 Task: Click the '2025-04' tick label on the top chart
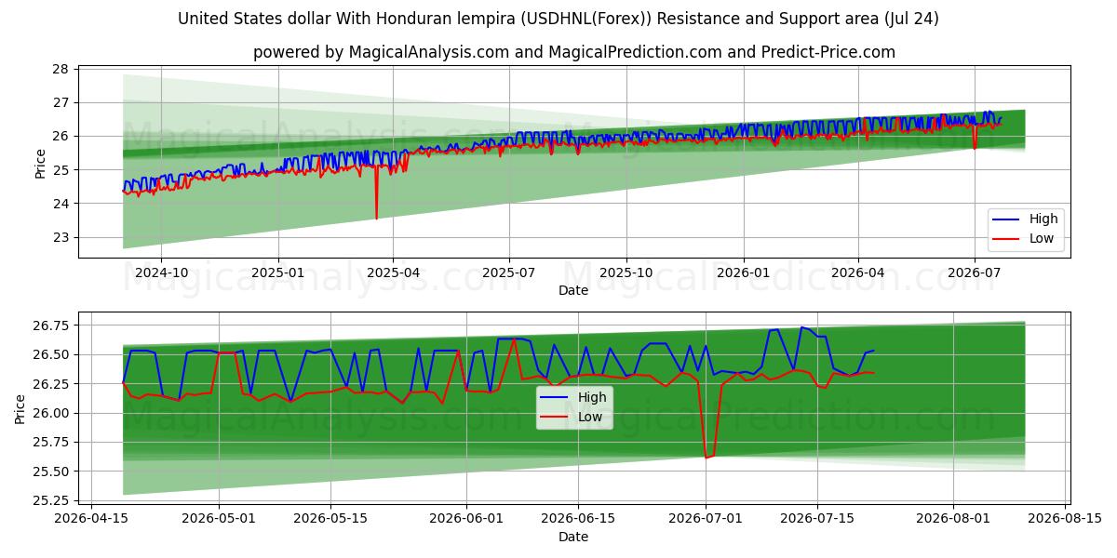[x=393, y=273]
